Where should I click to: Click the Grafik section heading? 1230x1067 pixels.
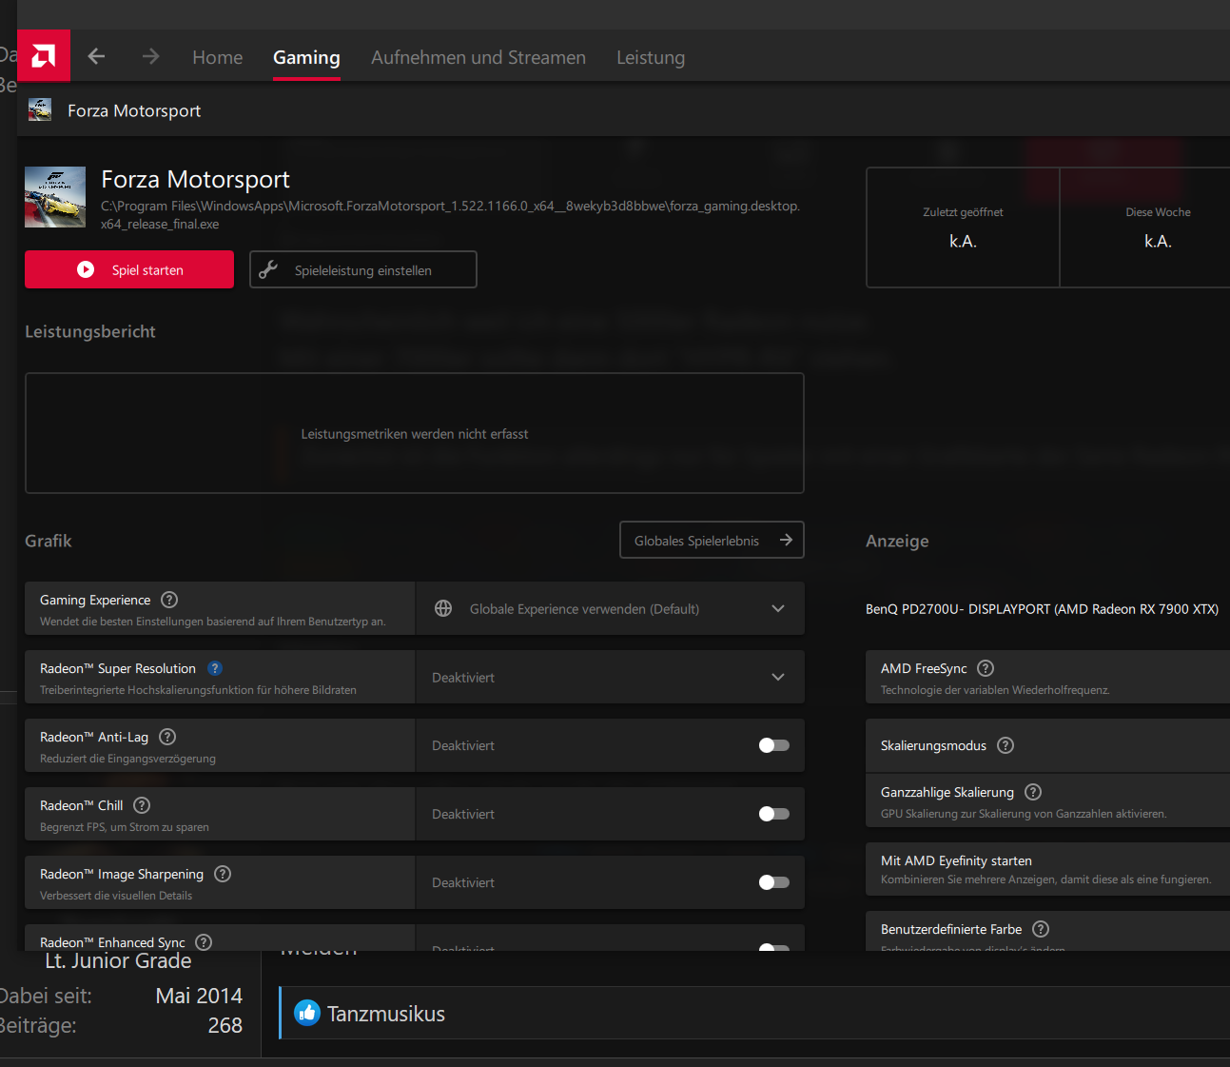point(49,541)
